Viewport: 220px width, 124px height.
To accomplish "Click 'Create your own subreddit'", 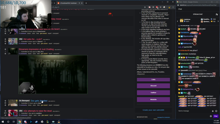I will (x=153, y=110).
